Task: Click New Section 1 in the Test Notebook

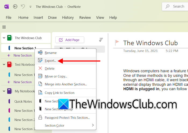Action: (25, 75)
